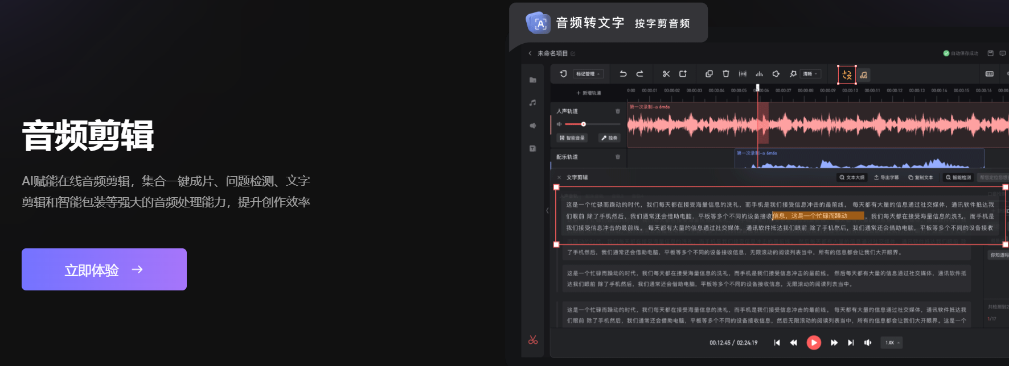Toggle 独奏 solo on vocal track
This screenshot has width=1009, height=366.
(x=609, y=138)
